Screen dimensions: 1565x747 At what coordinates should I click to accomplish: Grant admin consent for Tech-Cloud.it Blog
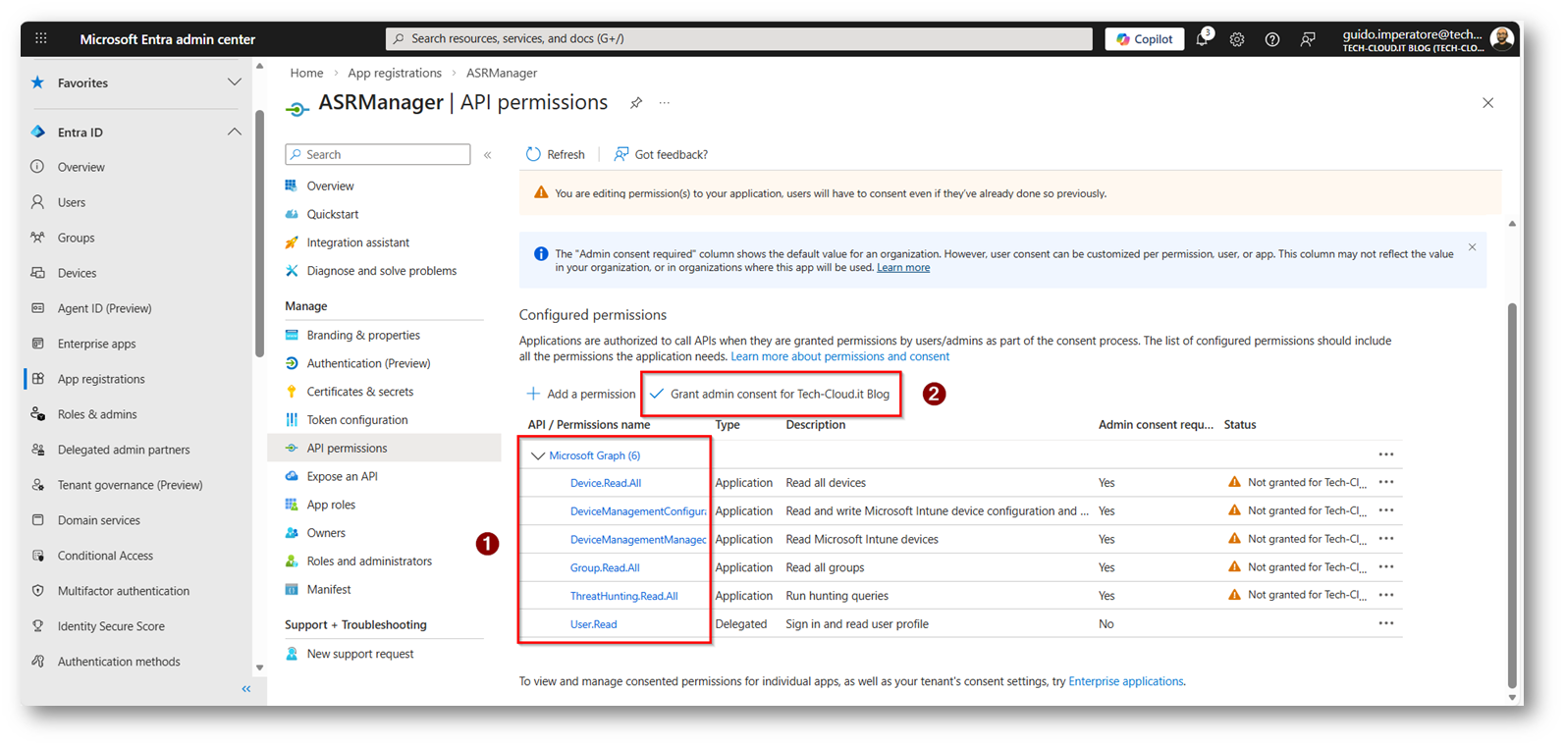[x=770, y=394]
